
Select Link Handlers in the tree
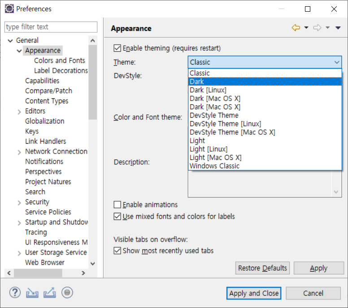tap(45, 141)
